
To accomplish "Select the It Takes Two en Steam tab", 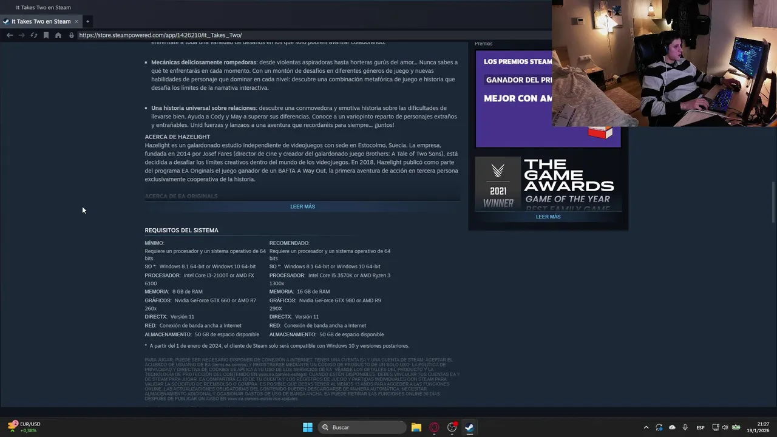I will (x=41, y=21).
